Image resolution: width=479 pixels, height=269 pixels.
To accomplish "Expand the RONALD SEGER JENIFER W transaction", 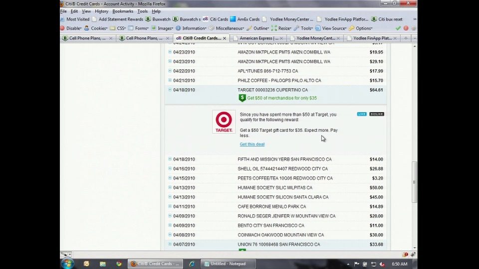I will click(170, 216).
